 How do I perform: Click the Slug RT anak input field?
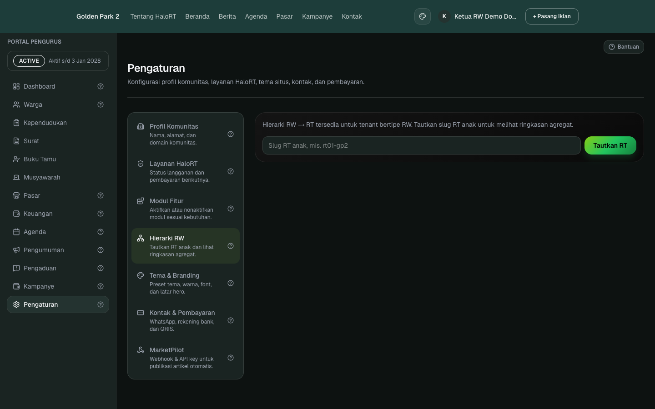click(422, 145)
